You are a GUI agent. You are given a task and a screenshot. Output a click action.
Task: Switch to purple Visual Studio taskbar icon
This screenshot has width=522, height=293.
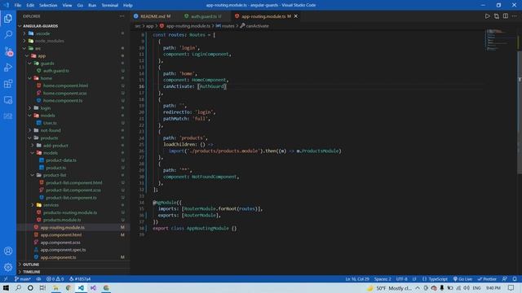(93, 288)
